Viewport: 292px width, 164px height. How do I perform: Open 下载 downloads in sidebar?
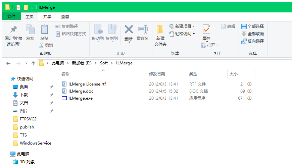pos(23,95)
